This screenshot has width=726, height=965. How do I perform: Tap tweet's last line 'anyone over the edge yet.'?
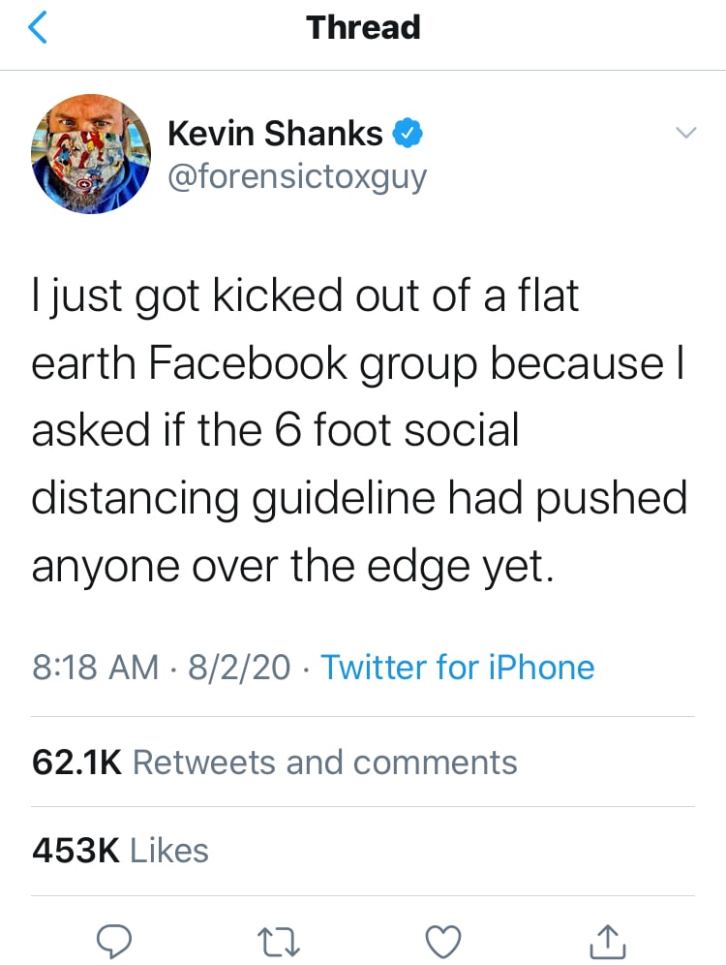click(x=292, y=566)
